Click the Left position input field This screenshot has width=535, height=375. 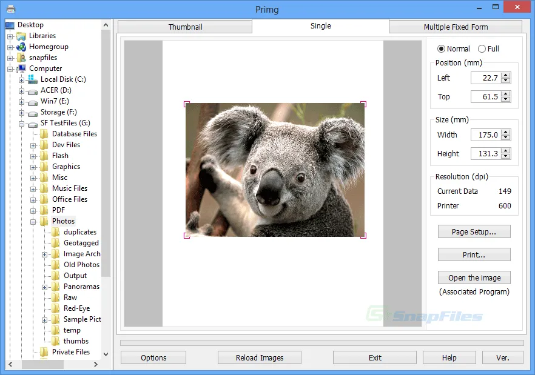pos(486,78)
